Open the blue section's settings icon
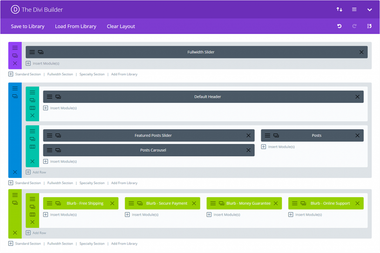The width and height of the screenshot is (380, 253). (15, 88)
